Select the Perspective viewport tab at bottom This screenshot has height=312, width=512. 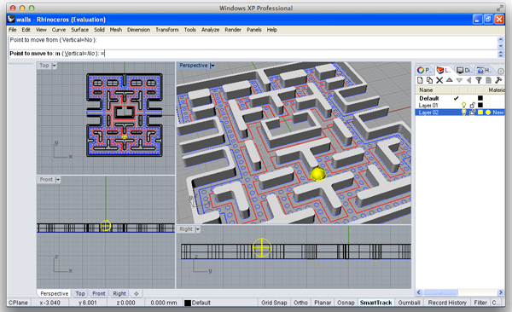tap(55, 293)
